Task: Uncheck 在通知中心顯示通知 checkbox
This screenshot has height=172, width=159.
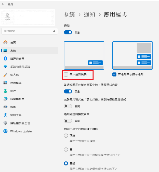Action: (114, 74)
